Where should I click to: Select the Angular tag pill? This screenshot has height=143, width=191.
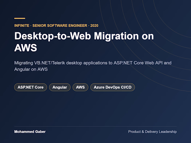click(x=60, y=87)
